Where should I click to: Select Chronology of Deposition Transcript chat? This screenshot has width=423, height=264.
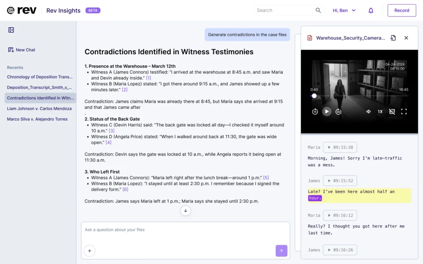(40, 77)
